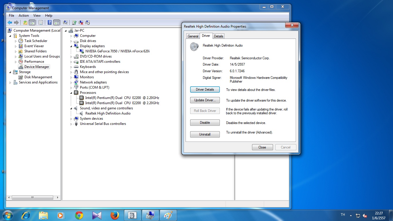Click the console tree horizontal scrollbar thumb

(32, 198)
